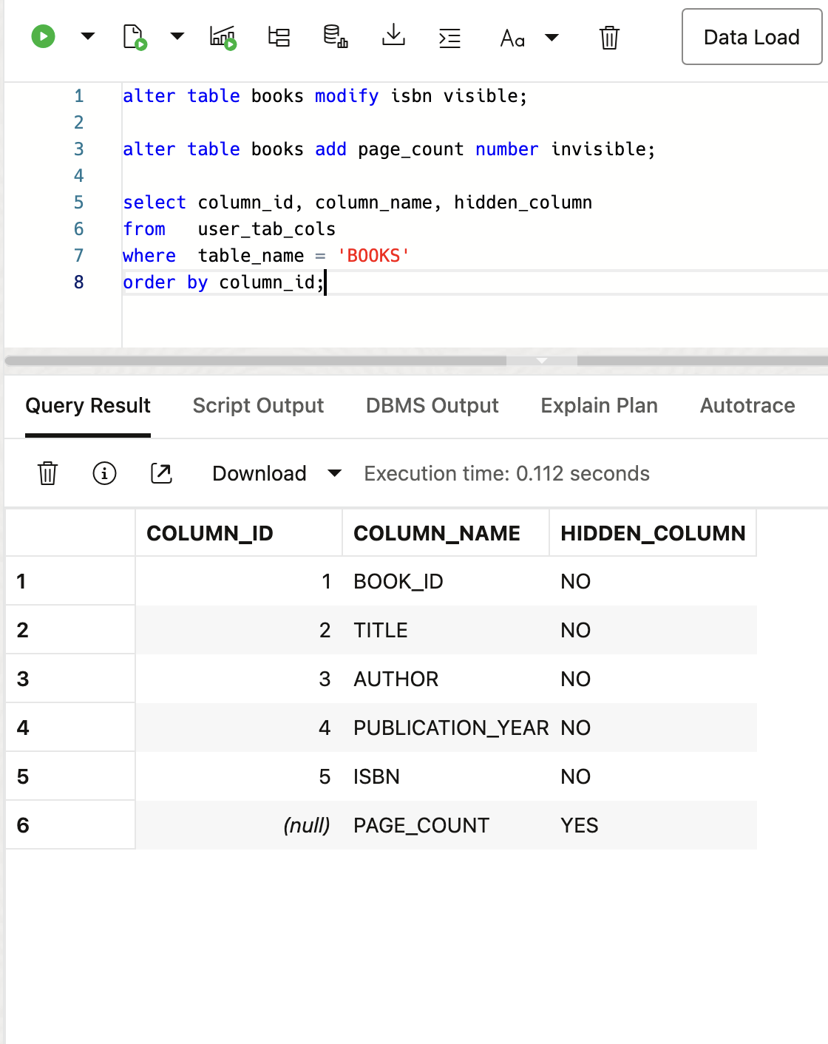Click the Download results button
Viewport: 828px width, 1044px height.
(x=259, y=473)
